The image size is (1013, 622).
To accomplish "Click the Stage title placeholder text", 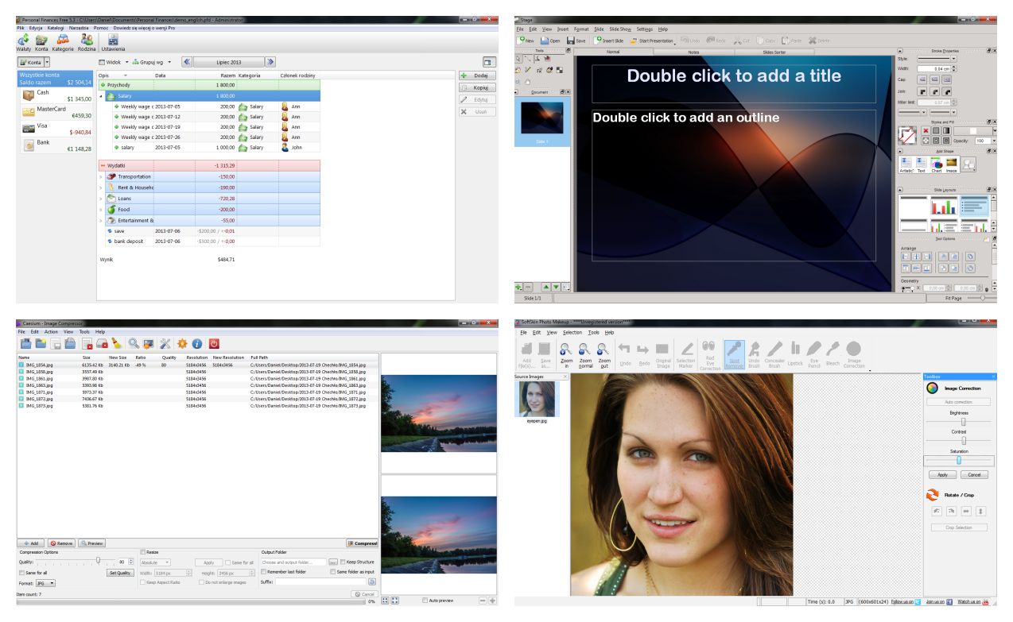I will tap(733, 76).
